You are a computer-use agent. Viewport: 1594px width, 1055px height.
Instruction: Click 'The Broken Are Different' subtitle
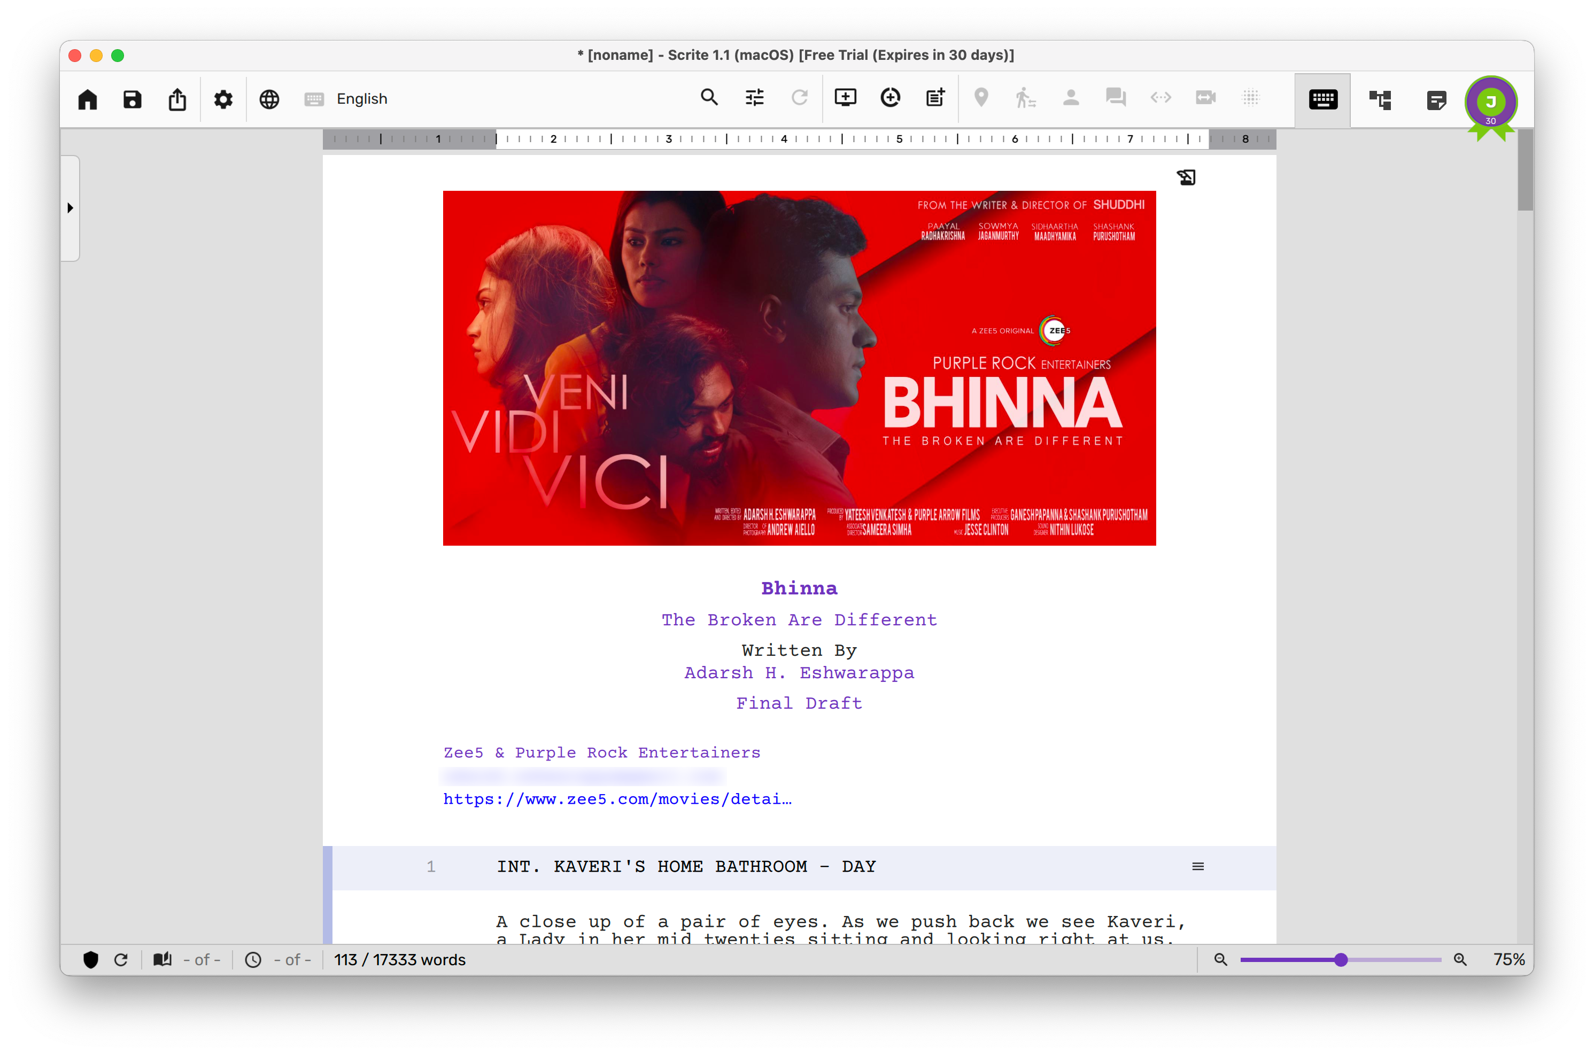pos(799,619)
